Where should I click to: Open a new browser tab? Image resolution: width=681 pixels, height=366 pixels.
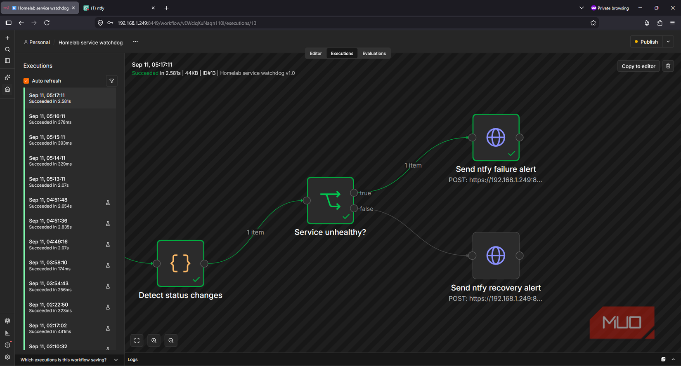[167, 8]
